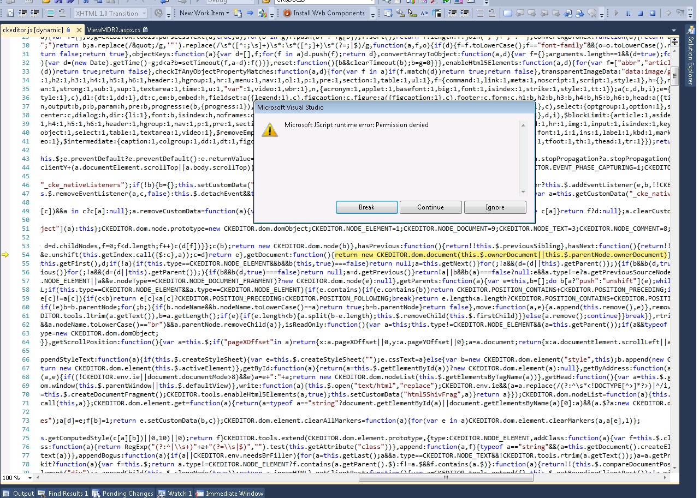Viewport: 699px width, 498px height.
Task: Click the Show Next Statement arrow icon
Action: (668, 13)
